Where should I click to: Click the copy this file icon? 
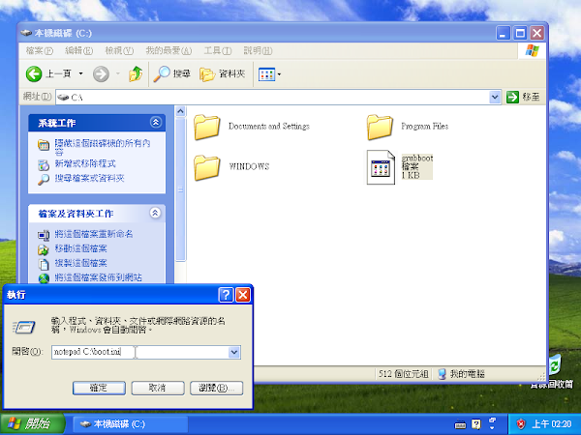pyautogui.click(x=44, y=264)
